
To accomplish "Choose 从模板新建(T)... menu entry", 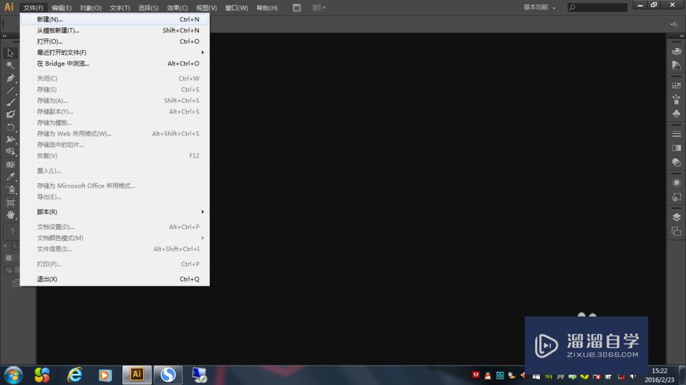I will pos(115,31).
